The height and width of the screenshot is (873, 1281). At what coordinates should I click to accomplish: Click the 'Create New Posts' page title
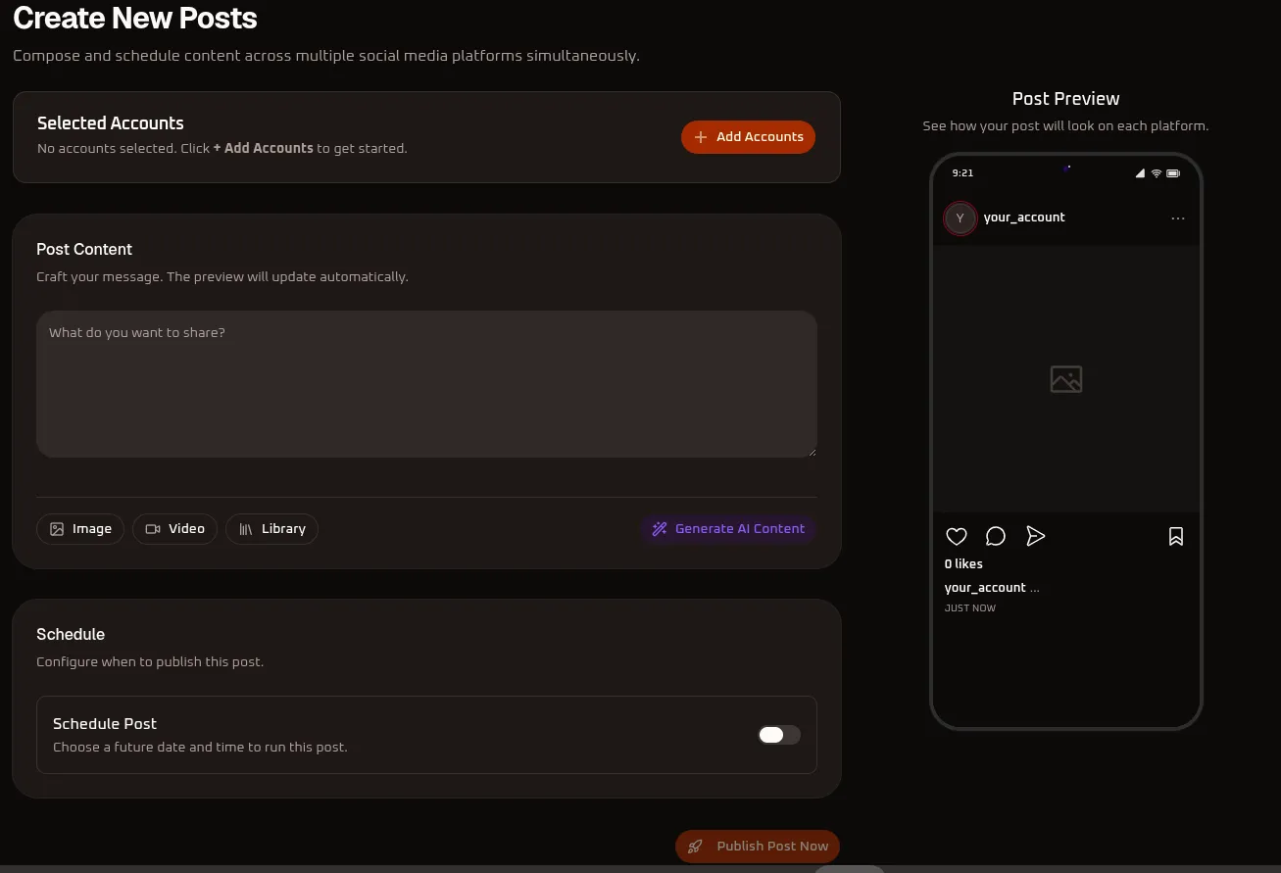pyautogui.click(x=135, y=18)
